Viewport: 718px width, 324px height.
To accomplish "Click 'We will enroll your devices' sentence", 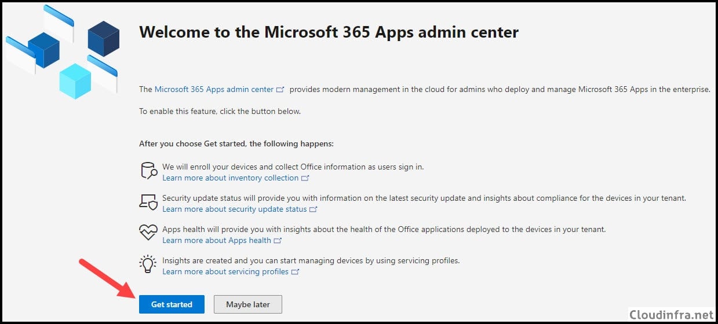I will tap(293, 167).
